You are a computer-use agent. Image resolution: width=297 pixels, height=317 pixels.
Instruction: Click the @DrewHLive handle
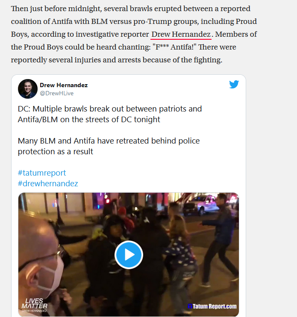[56, 93]
